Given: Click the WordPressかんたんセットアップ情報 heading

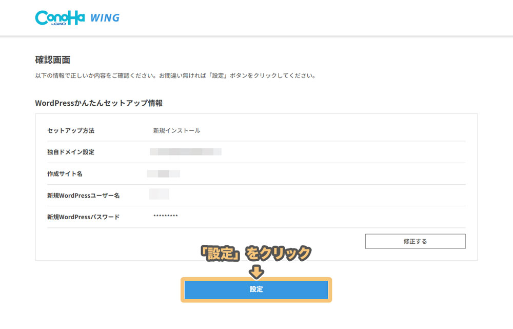Looking at the screenshot, I should tap(99, 103).
